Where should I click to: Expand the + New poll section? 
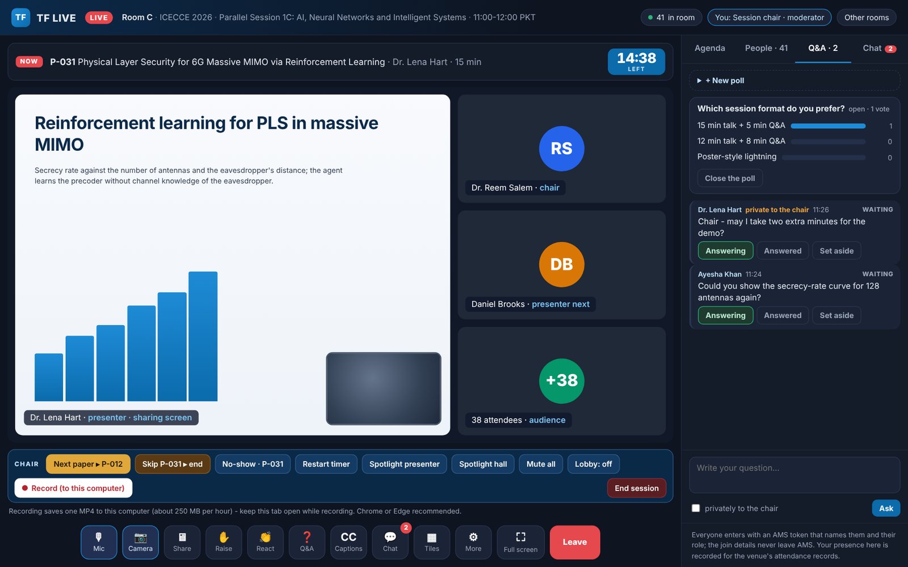(794, 81)
